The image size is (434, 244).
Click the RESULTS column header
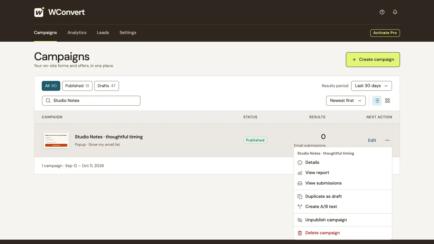click(317, 117)
